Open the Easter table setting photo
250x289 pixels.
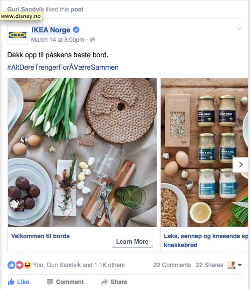(x=82, y=152)
